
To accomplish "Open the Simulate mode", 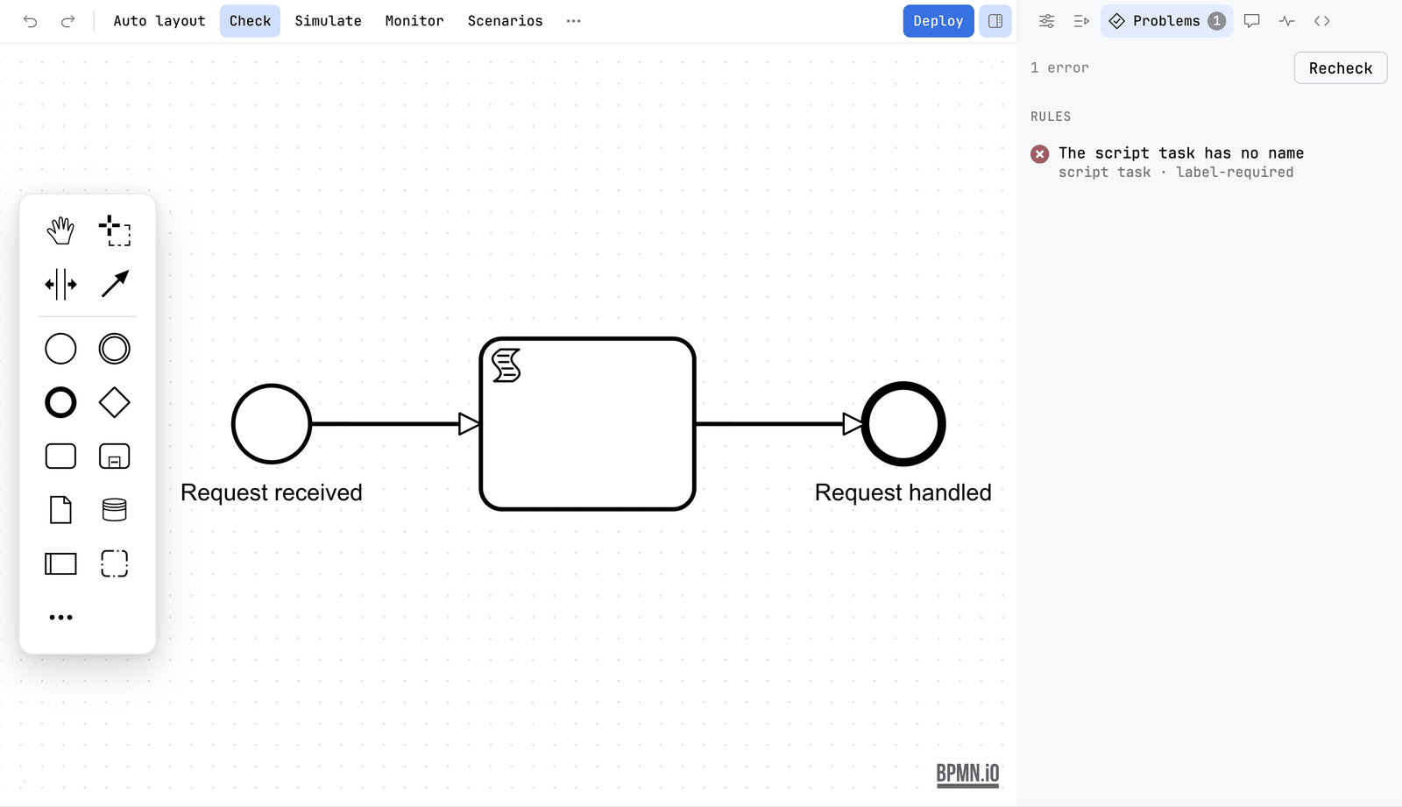I will [328, 21].
